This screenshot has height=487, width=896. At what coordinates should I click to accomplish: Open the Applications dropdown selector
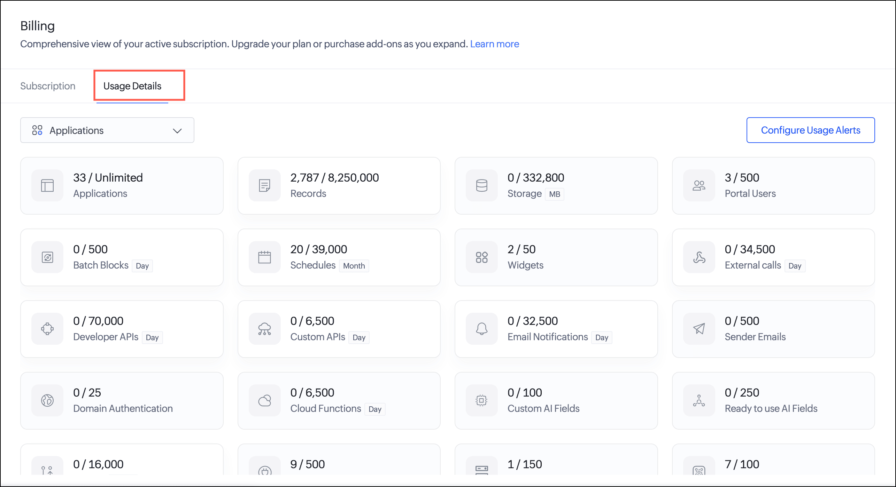107,130
